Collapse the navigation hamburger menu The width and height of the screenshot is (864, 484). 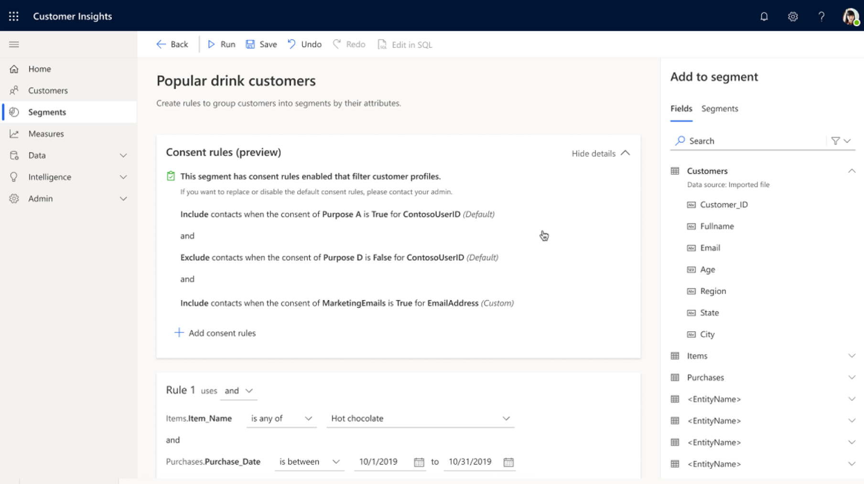[x=14, y=44]
